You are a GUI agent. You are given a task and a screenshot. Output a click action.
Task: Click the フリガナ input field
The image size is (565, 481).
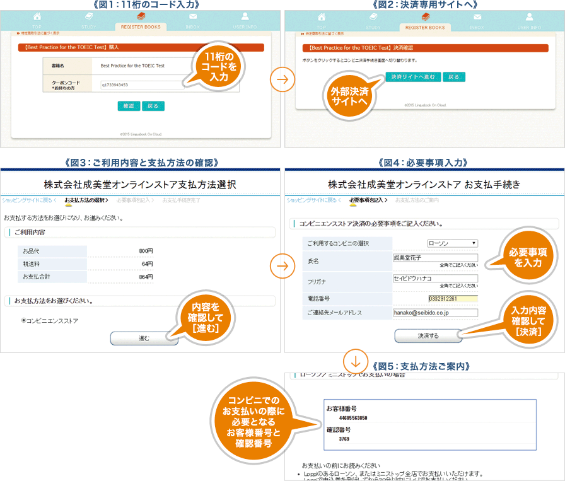click(435, 279)
